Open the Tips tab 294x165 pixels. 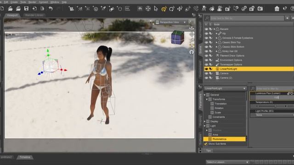point(208,151)
